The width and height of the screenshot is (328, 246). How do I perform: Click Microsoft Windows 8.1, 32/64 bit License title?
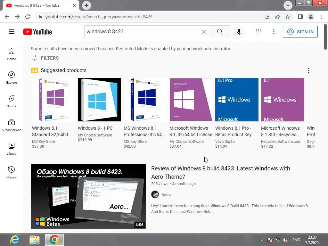click(191, 131)
